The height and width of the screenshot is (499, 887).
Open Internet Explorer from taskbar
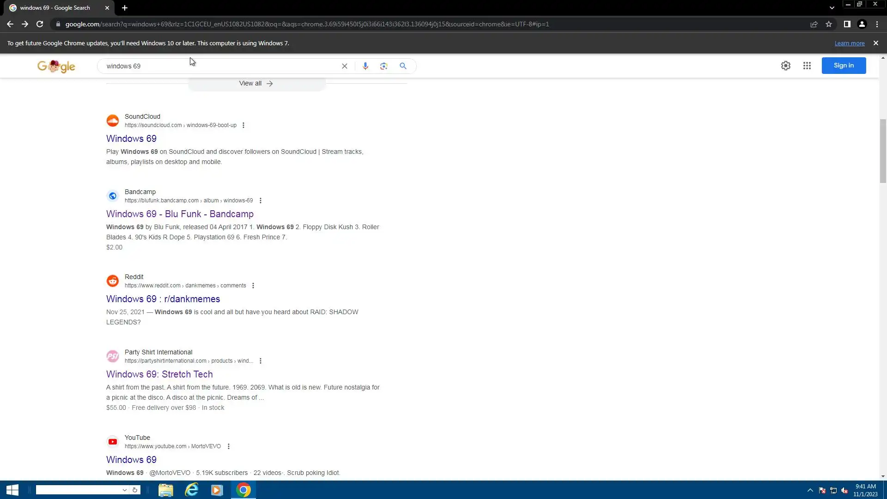point(191,490)
